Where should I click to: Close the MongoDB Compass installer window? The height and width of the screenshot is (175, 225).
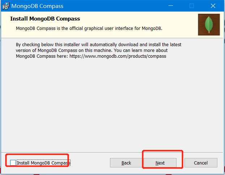click(213, 6)
